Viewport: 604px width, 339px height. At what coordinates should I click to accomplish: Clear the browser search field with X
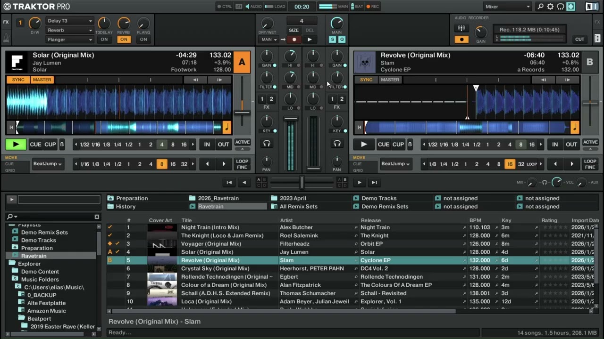coord(97,217)
